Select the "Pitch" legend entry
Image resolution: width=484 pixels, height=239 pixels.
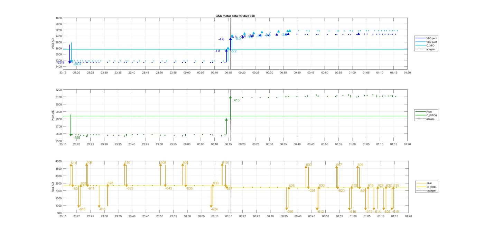click(x=423, y=112)
